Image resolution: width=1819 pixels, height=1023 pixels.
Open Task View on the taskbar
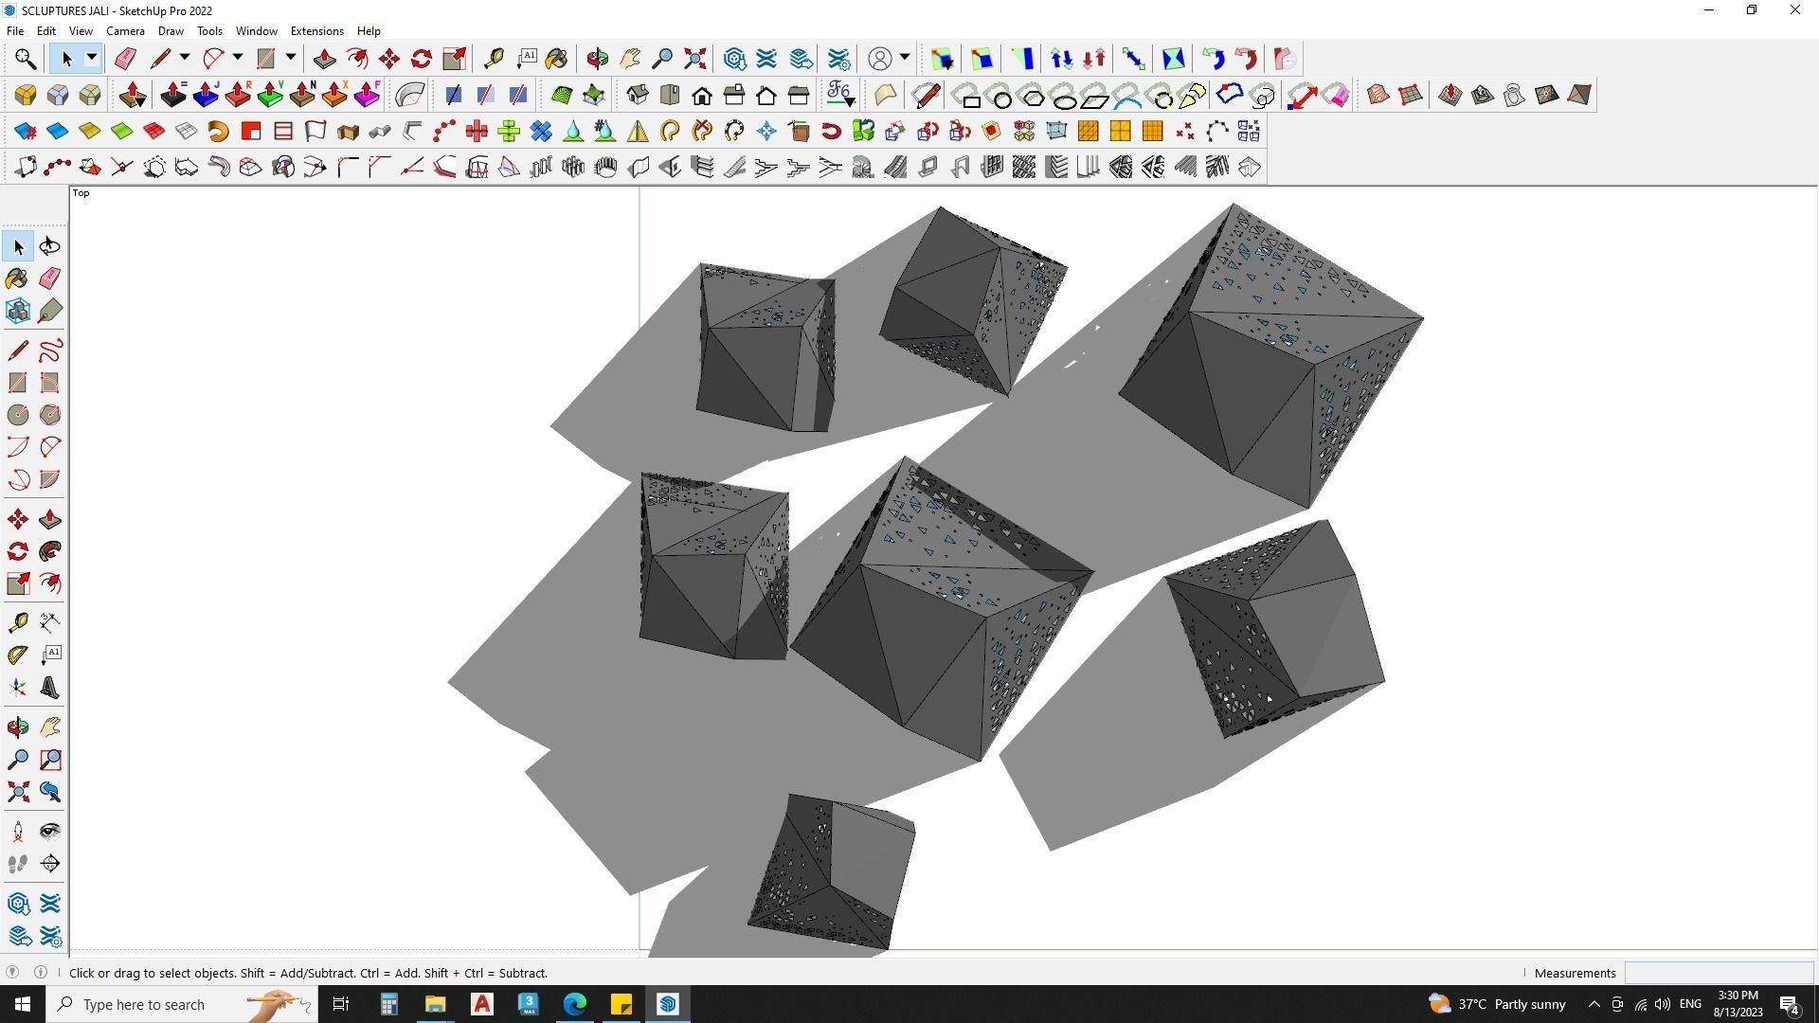click(341, 1004)
